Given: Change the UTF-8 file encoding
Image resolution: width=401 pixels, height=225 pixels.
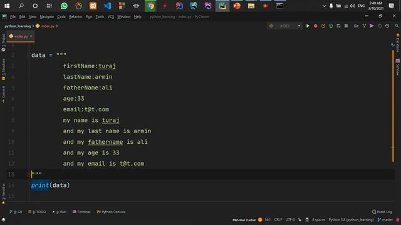Looking at the screenshot, I should pos(290,219).
